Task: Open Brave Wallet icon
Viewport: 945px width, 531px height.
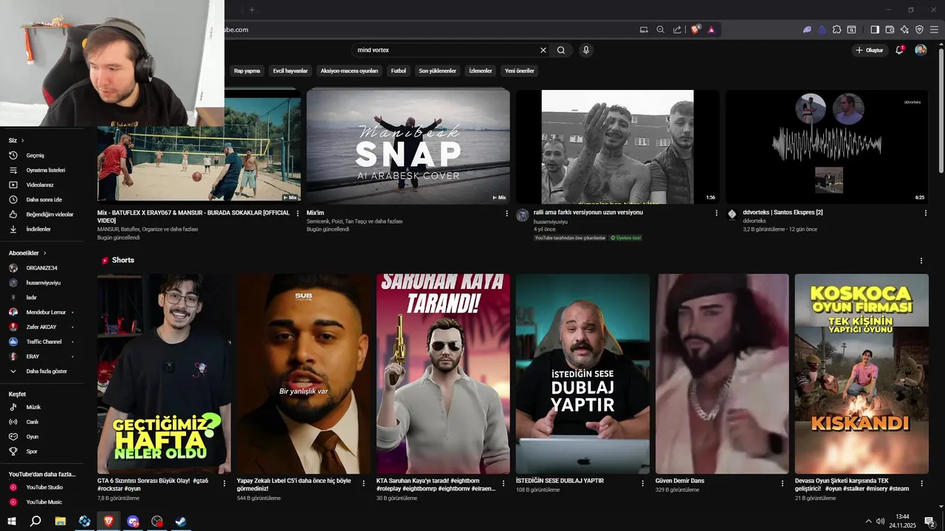Action: click(x=890, y=29)
